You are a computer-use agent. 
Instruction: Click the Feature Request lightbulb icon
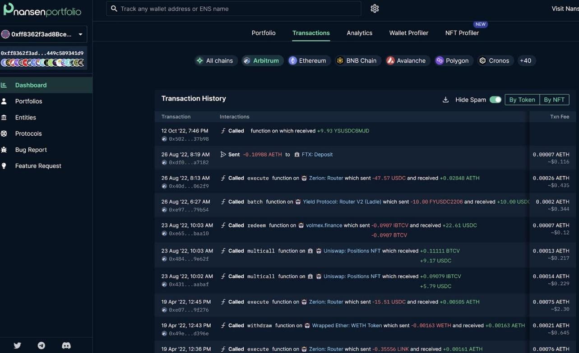click(4, 166)
